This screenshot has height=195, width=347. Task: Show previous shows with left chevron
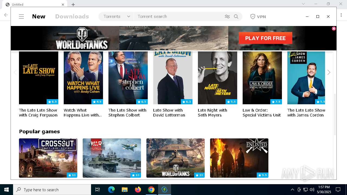[x=15, y=72]
